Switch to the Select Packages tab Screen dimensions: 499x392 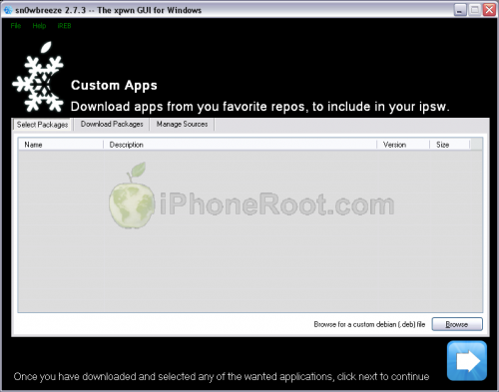[x=42, y=125]
